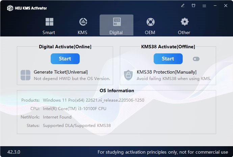Close the HEU KMS Activator window
The width and height of the screenshot is (233, 157).
pos(226,6)
